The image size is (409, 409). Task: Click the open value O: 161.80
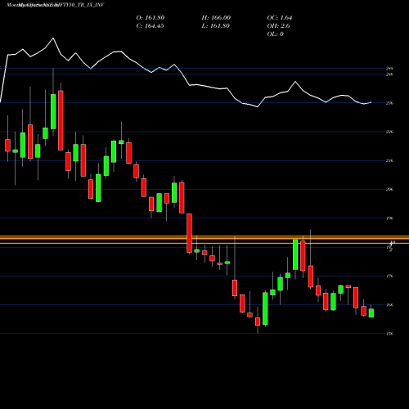coord(151,18)
